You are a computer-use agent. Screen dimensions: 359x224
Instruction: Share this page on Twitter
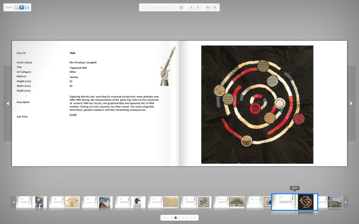click(x=27, y=7)
